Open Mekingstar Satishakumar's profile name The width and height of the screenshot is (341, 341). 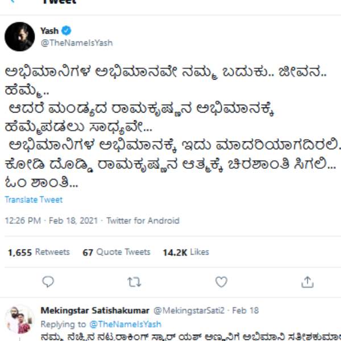coord(95,311)
